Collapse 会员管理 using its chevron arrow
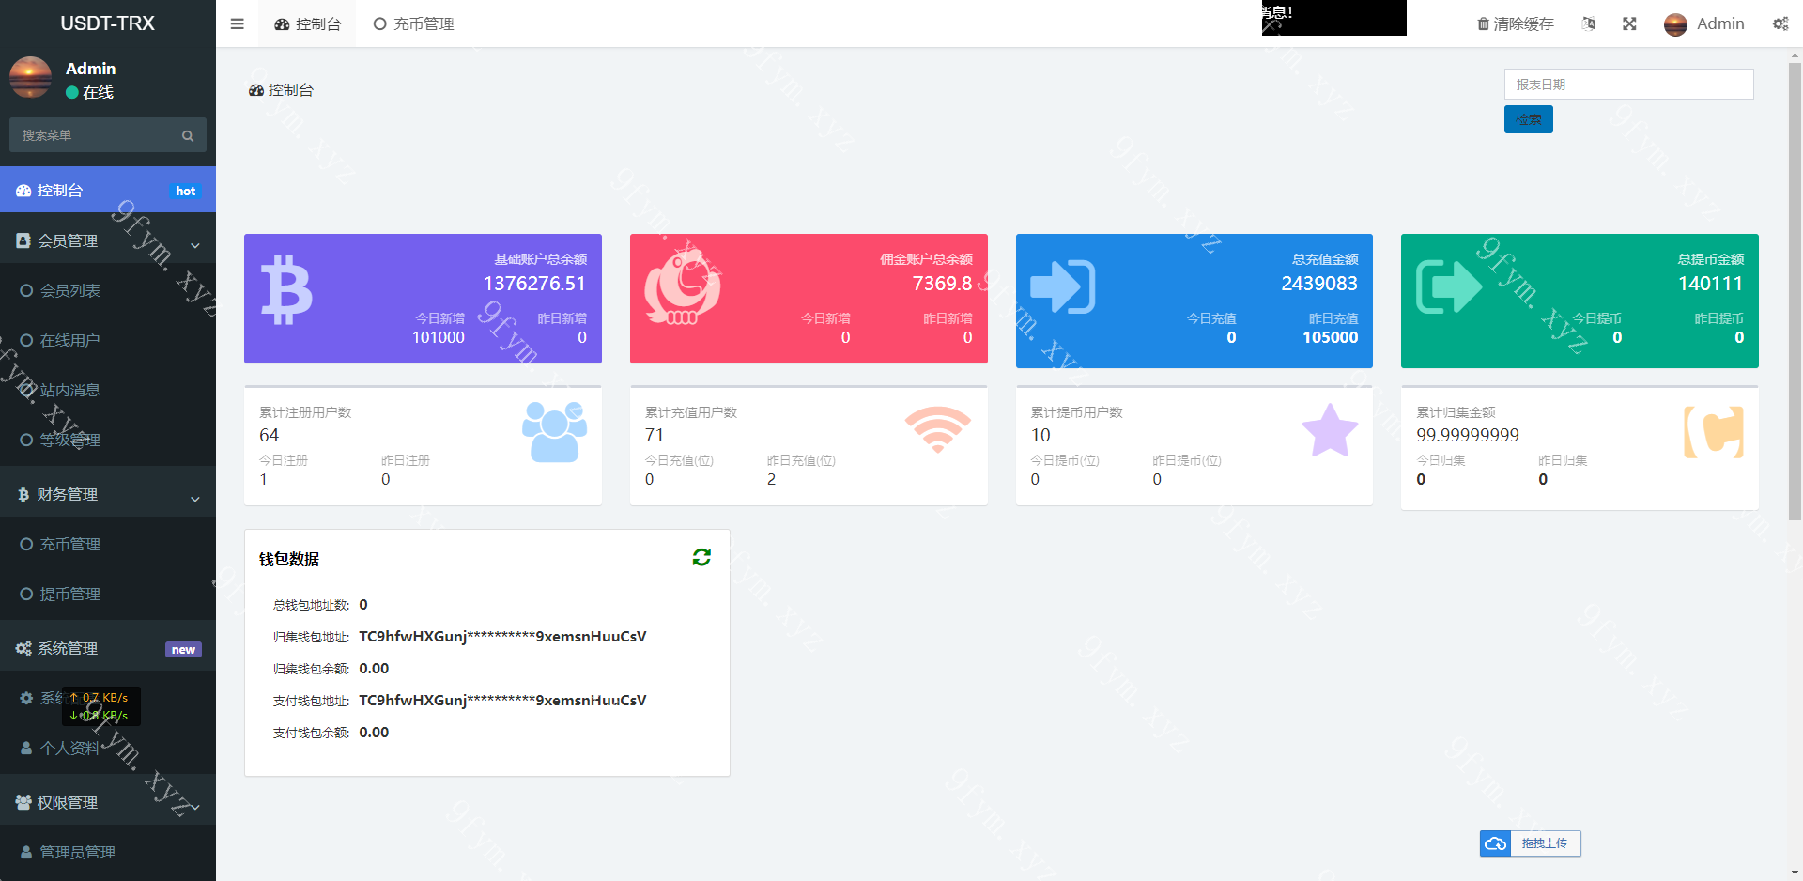This screenshot has width=1803, height=881. 195,245
